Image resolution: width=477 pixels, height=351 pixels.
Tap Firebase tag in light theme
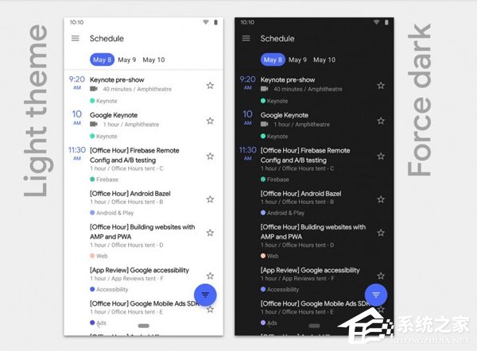(104, 179)
